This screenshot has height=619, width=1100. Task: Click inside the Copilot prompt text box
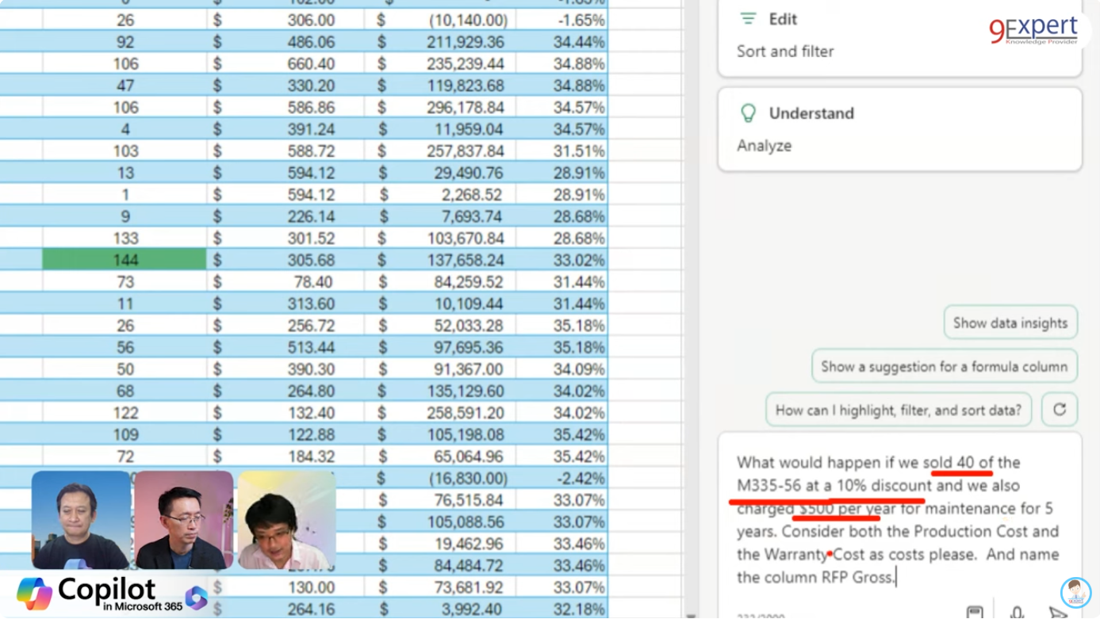pos(899,519)
